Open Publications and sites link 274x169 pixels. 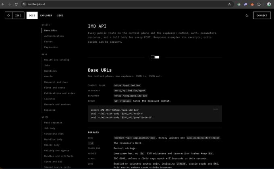point(59,93)
